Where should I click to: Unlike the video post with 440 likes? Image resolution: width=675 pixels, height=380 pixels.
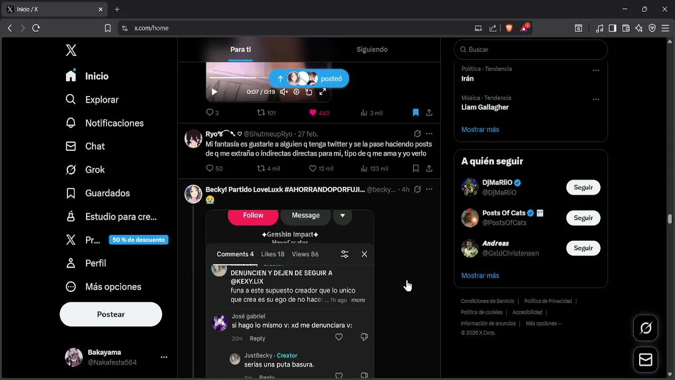[x=319, y=112]
